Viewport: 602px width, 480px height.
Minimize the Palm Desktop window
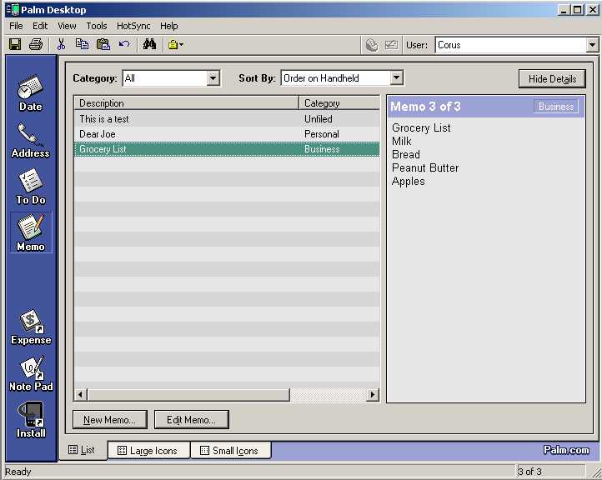[563, 10]
